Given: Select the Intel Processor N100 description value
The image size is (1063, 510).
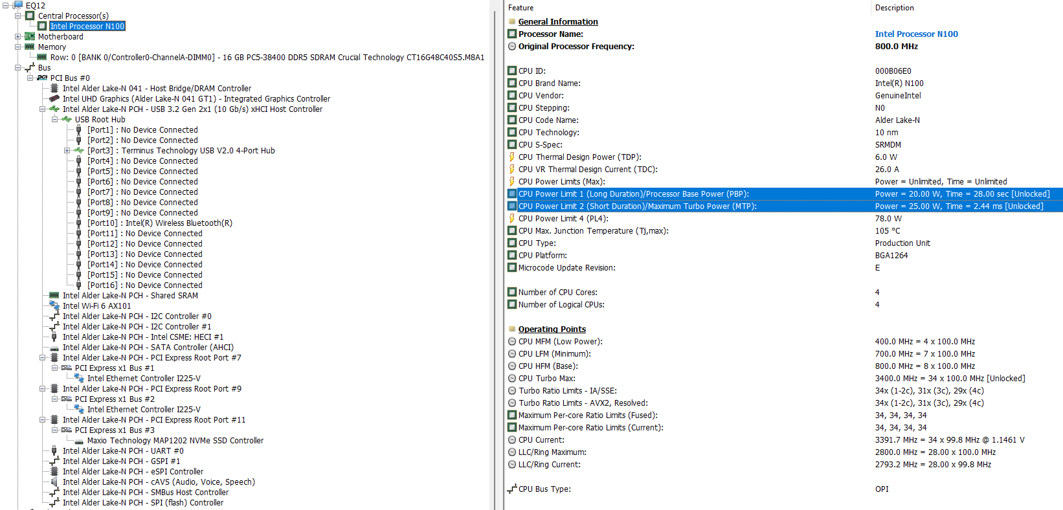Looking at the screenshot, I should click(917, 34).
